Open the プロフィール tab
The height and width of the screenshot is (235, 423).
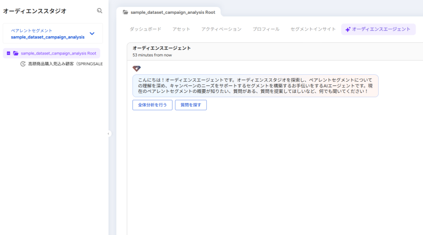click(266, 29)
